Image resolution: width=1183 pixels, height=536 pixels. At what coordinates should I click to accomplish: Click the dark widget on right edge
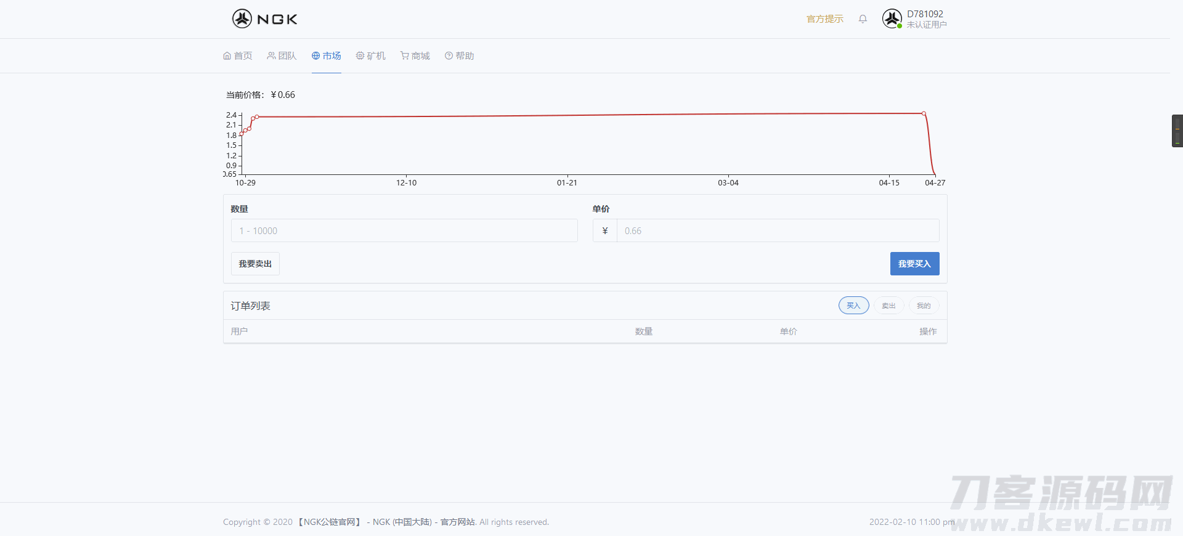(1177, 131)
